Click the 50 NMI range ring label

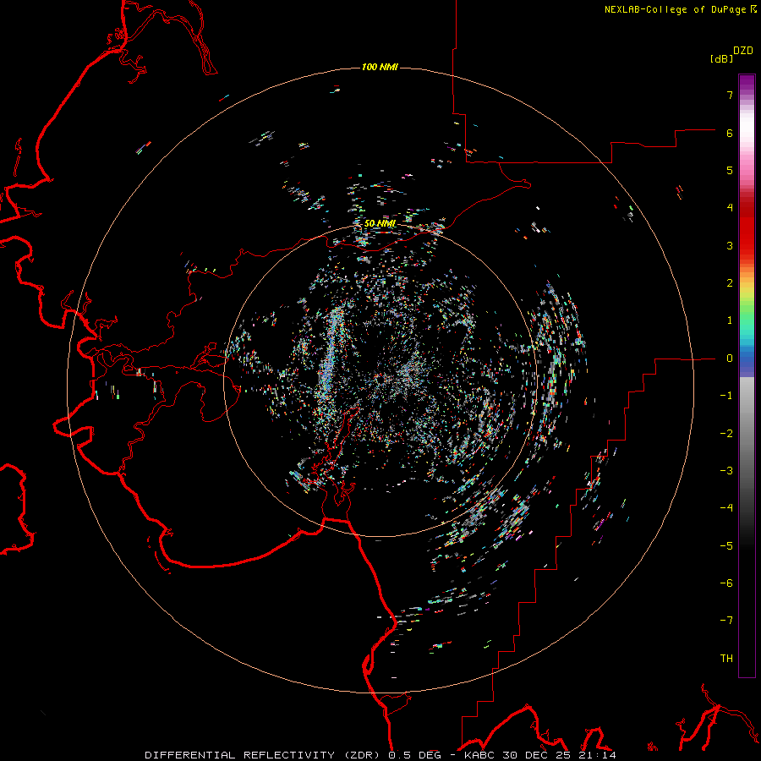[380, 223]
